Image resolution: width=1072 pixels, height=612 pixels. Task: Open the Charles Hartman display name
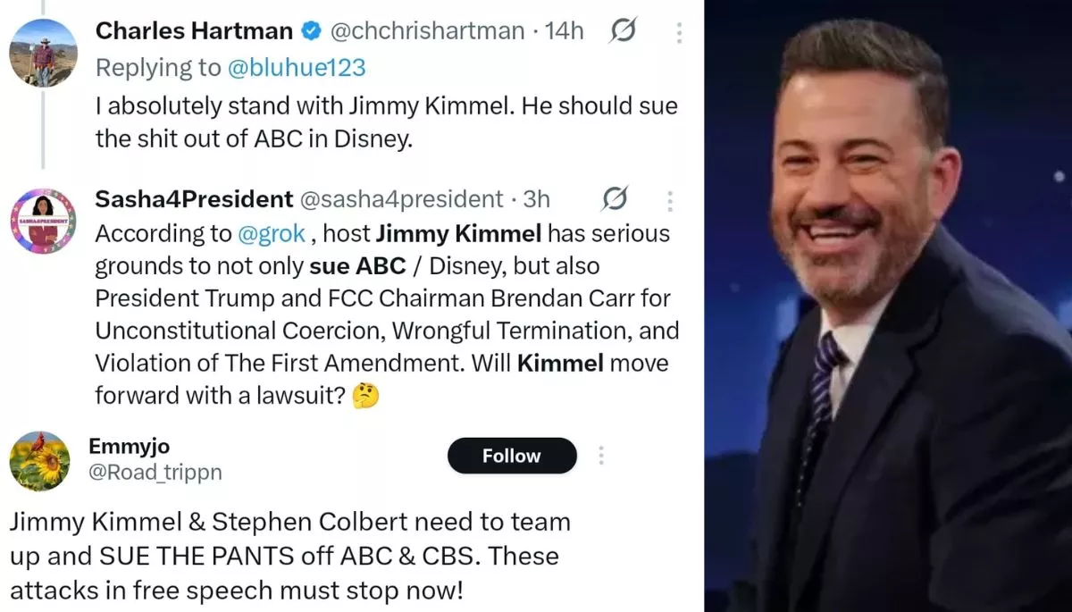coord(194,31)
